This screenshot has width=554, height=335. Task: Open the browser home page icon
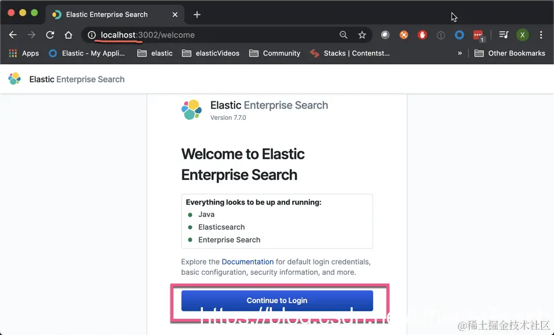pyautogui.click(x=68, y=35)
